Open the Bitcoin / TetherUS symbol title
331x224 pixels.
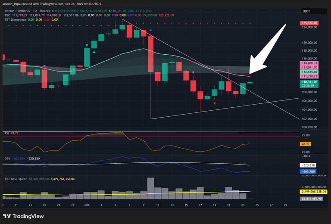coord(30,10)
